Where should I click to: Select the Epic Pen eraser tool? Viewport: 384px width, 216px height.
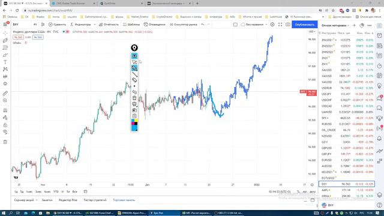click(x=134, y=80)
